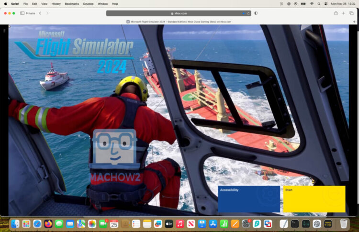Open Pages from the Dock
The width and height of the screenshot is (359, 232).
tap(235, 224)
